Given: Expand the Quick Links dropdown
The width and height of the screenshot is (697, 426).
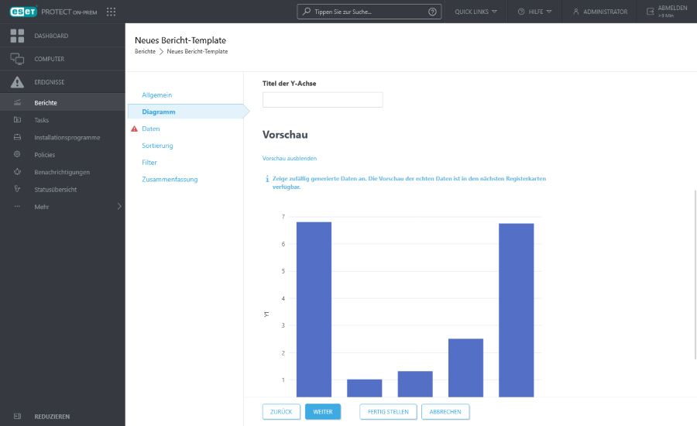Looking at the screenshot, I should 476,12.
